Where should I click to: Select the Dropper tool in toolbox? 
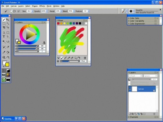tap(4, 52)
